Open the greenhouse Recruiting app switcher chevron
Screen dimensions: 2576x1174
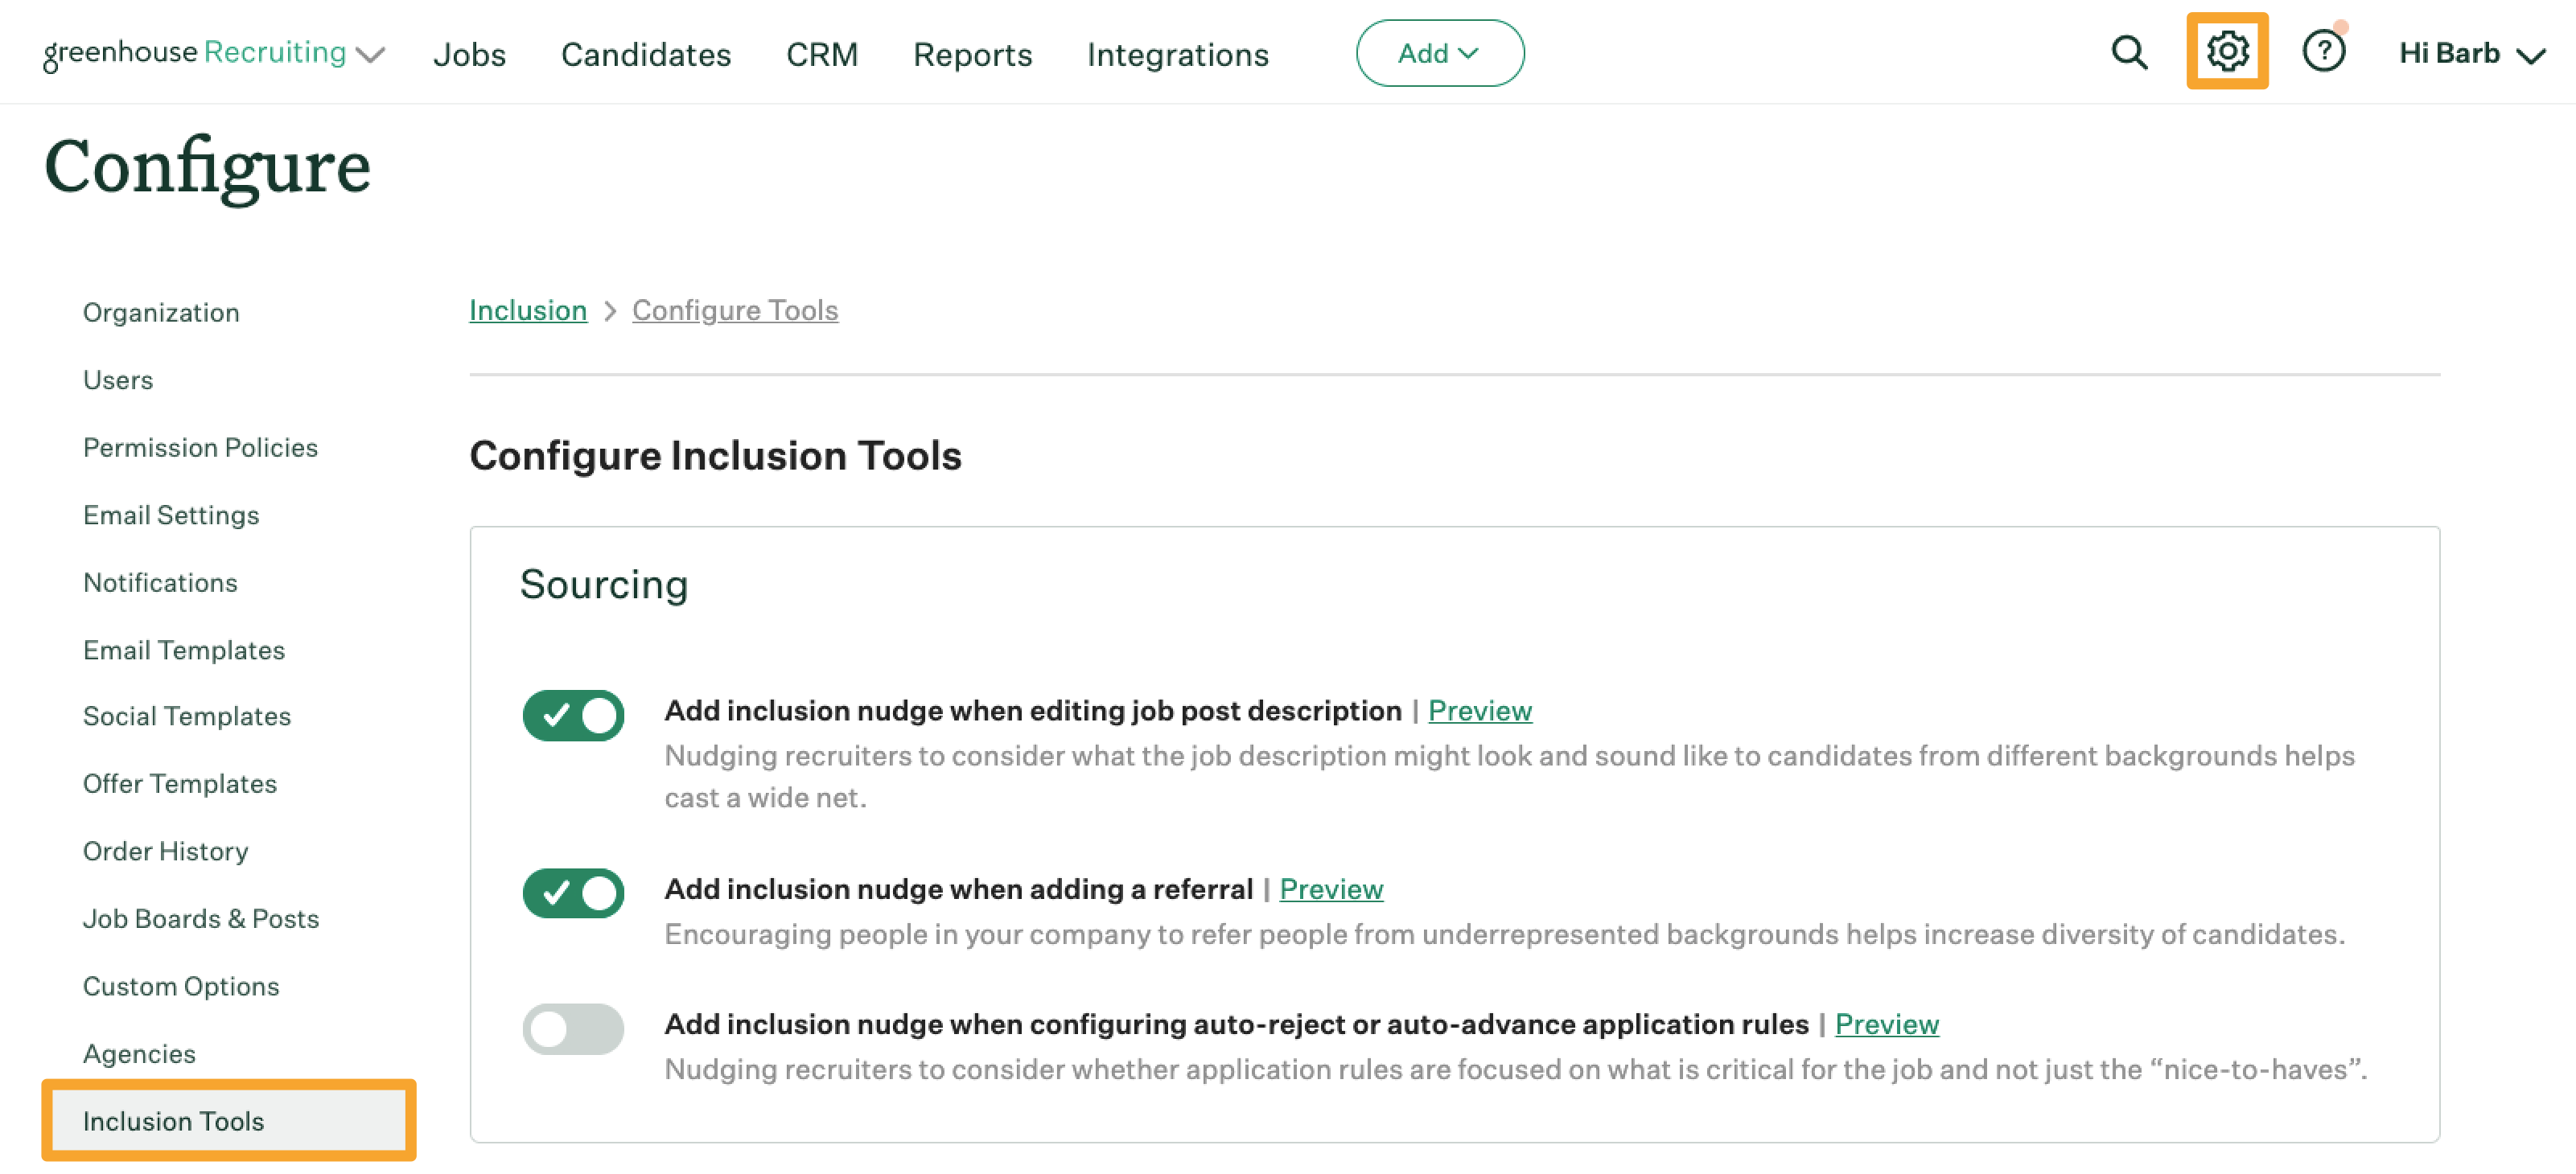(x=371, y=54)
